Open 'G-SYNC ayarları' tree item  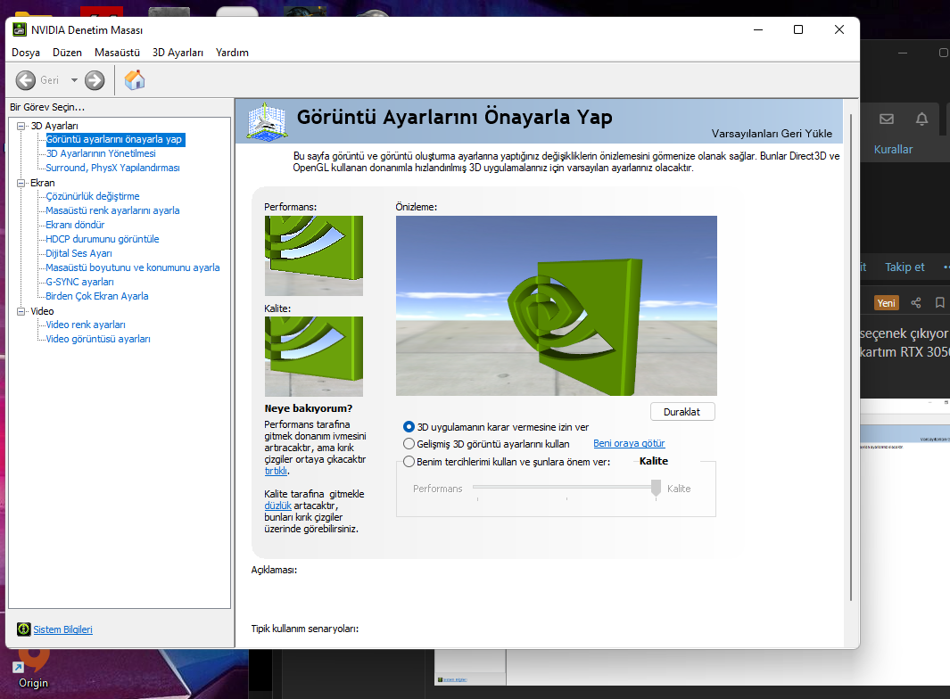[80, 282]
